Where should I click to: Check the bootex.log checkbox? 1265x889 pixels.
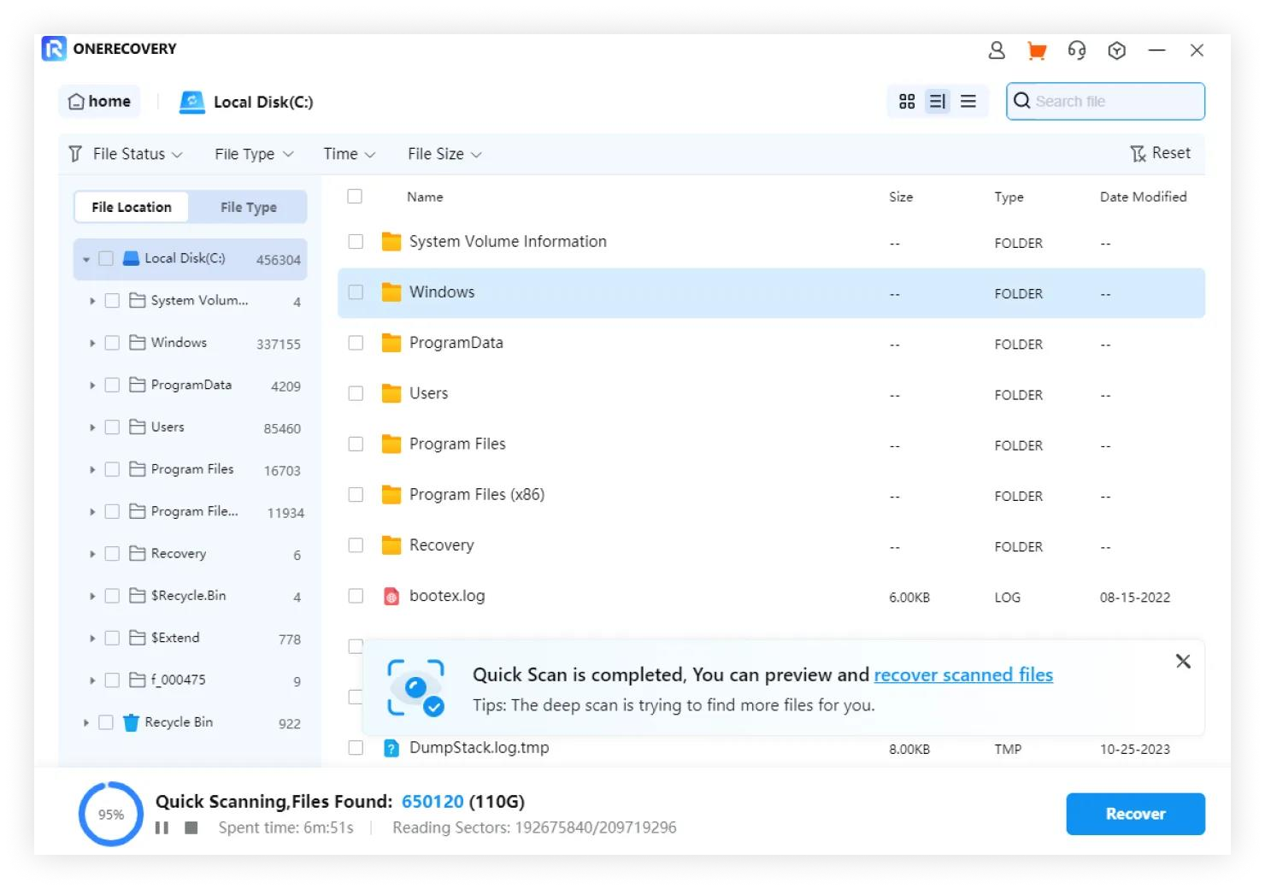click(356, 596)
